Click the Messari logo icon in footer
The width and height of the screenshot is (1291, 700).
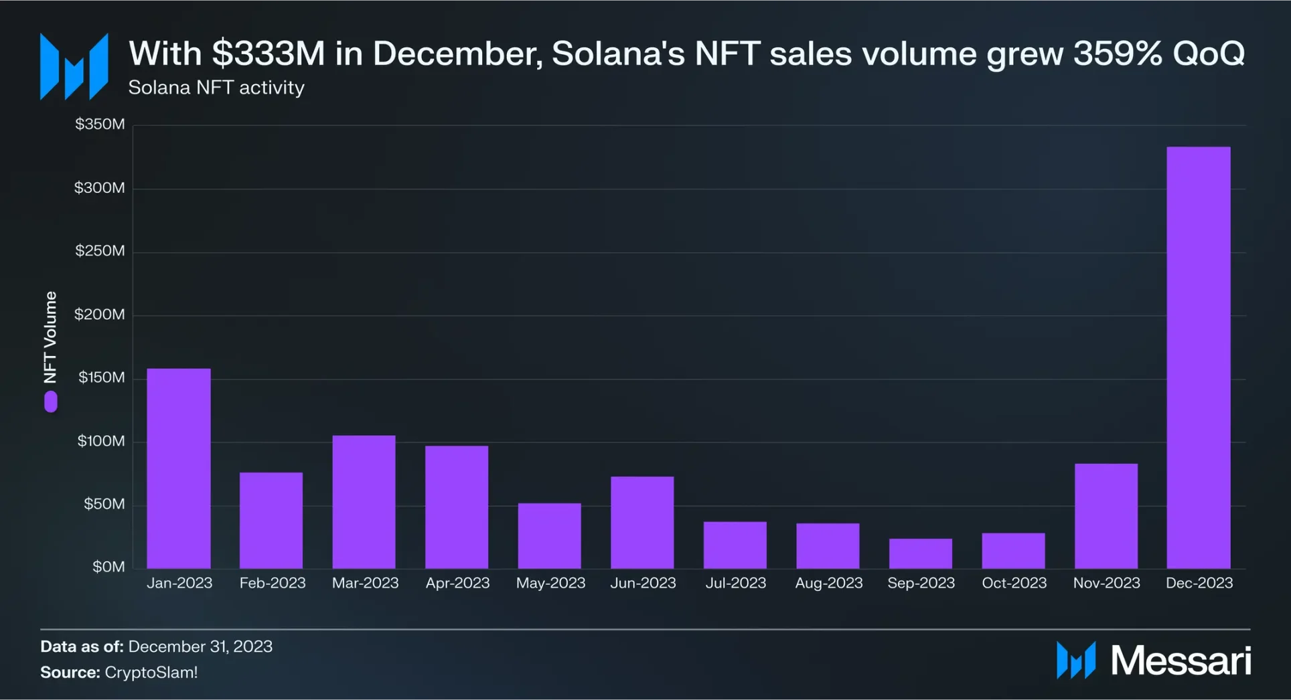[x=1076, y=660]
